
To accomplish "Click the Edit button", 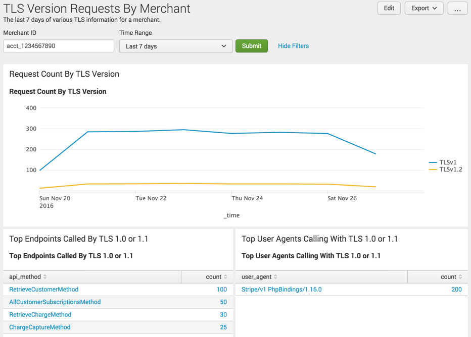I will [389, 8].
